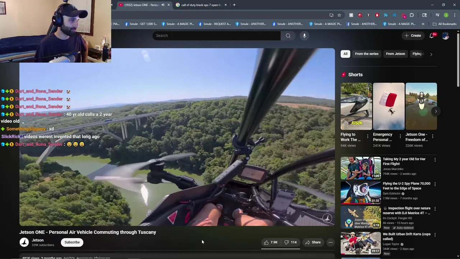Click the video player to pause
The width and height of the screenshot is (460, 259).
point(177,137)
